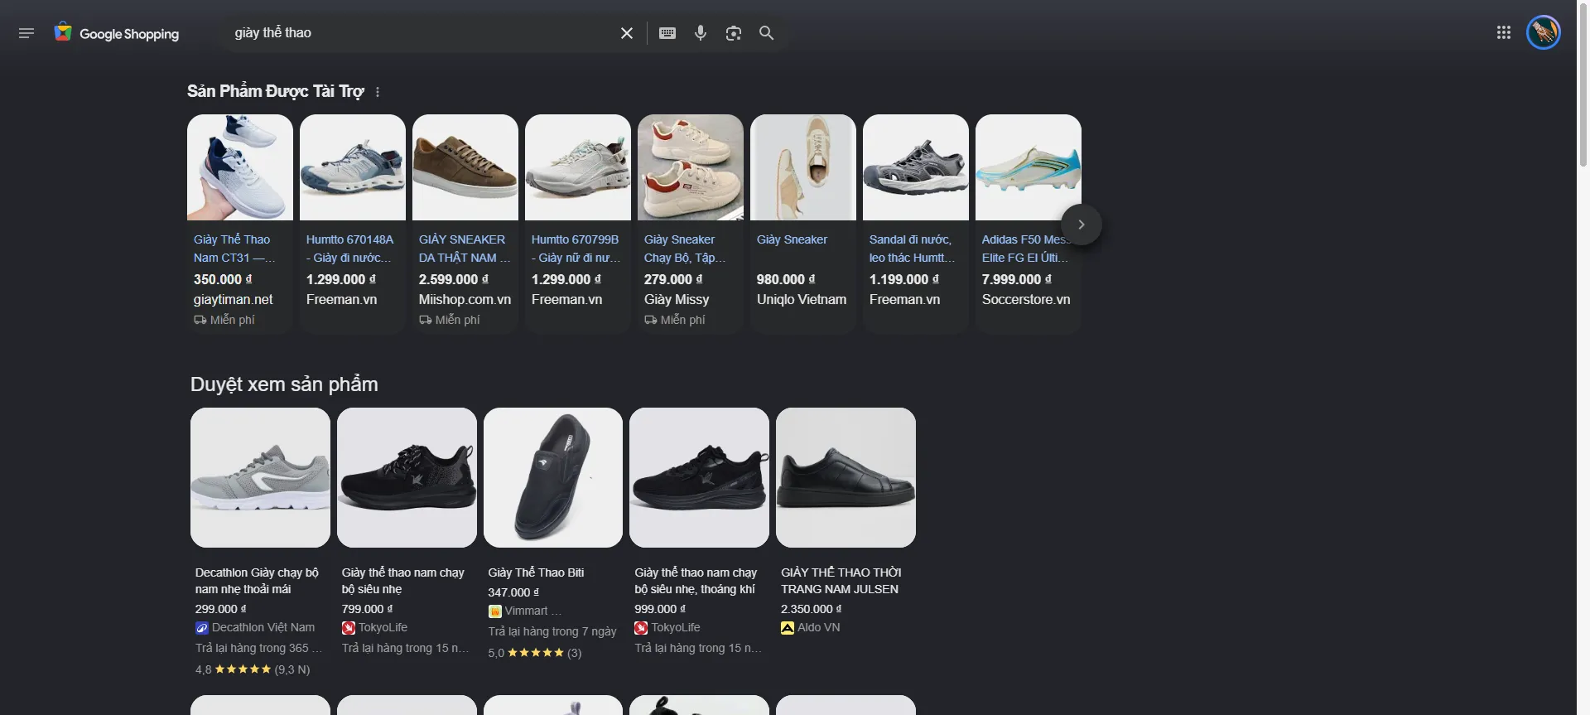This screenshot has width=1590, height=715.
Task: Open Uniqlo Giày Sneaker listing
Action: pos(792,239)
